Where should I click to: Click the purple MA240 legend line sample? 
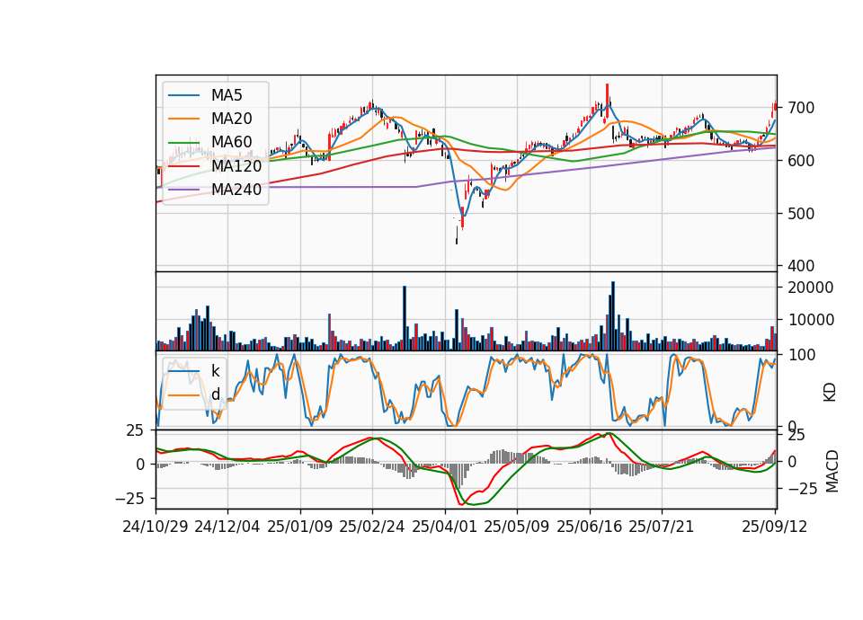pyautogui.click(x=183, y=190)
